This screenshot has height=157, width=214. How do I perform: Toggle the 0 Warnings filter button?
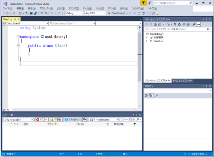(56, 120)
